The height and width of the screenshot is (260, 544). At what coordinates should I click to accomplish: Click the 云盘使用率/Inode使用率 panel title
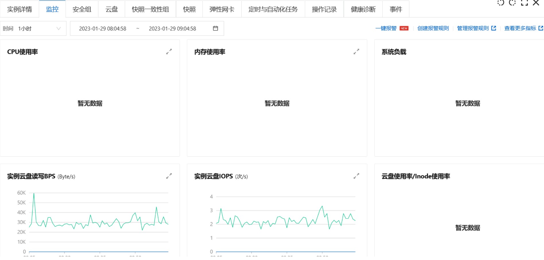click(416, 176)
